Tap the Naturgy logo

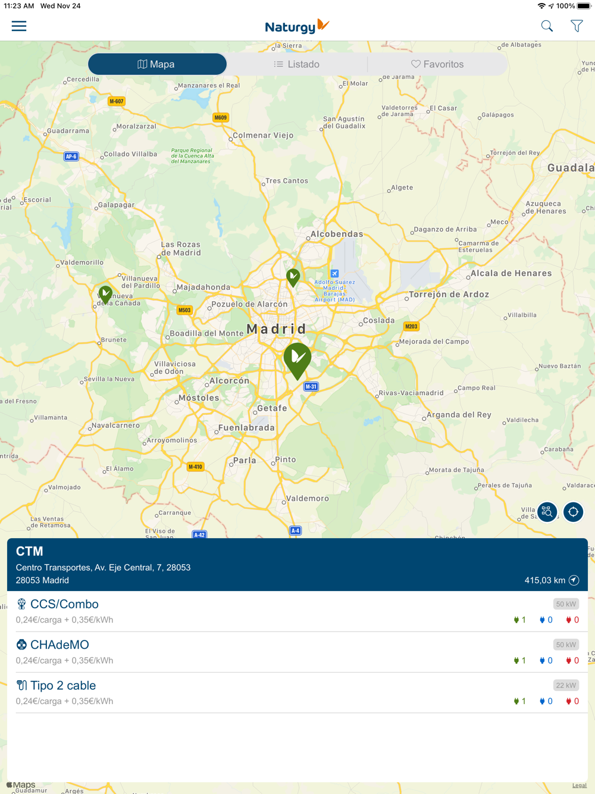[297, 26]
